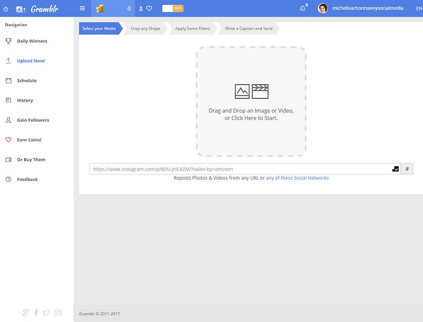The image size is (423, 322).
Task: Click the coin balance showing 0
Action: [x=129, y=8]
